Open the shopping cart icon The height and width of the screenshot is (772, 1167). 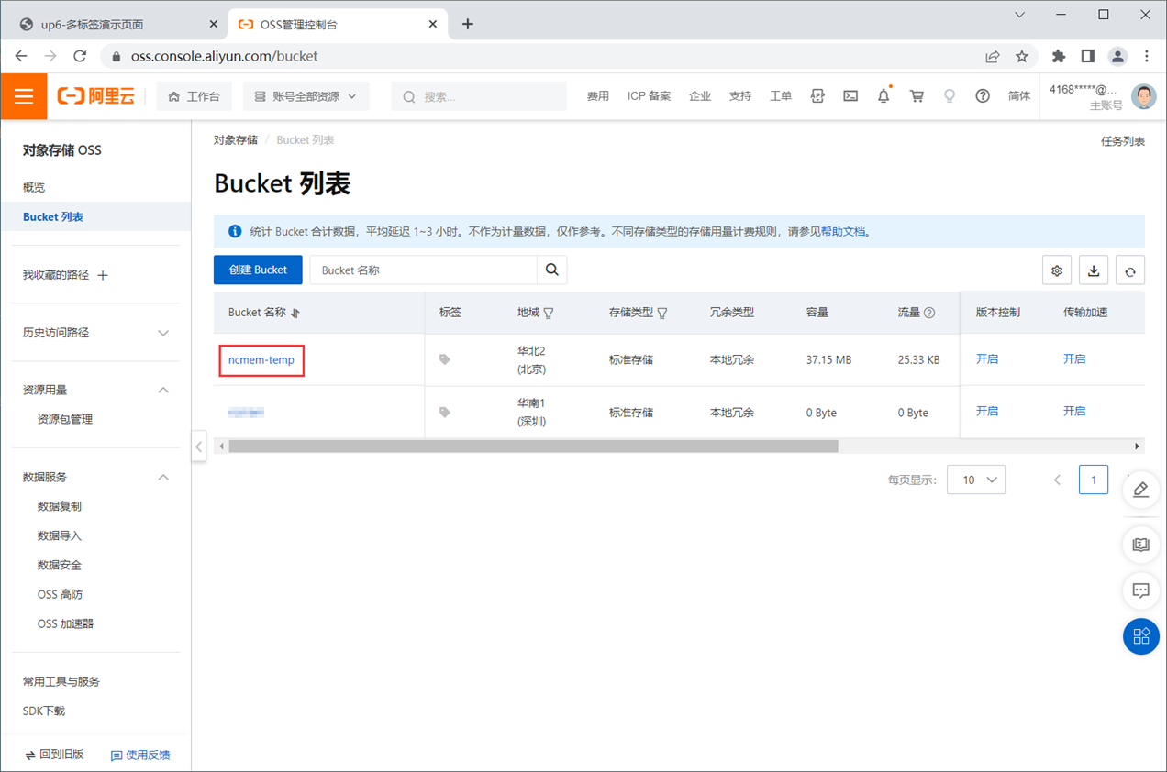(917, 96)
